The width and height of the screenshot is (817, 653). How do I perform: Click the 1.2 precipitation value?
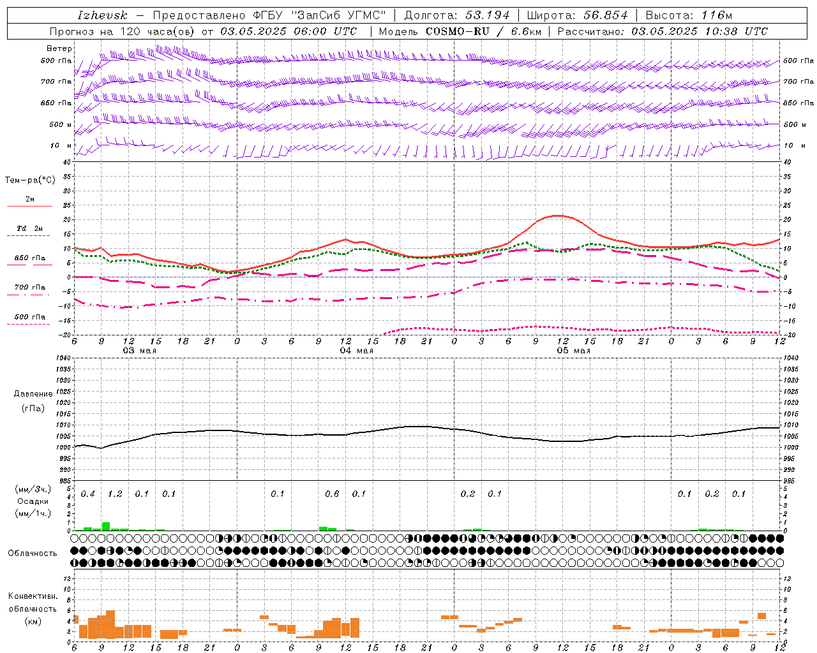pos(115,494)
